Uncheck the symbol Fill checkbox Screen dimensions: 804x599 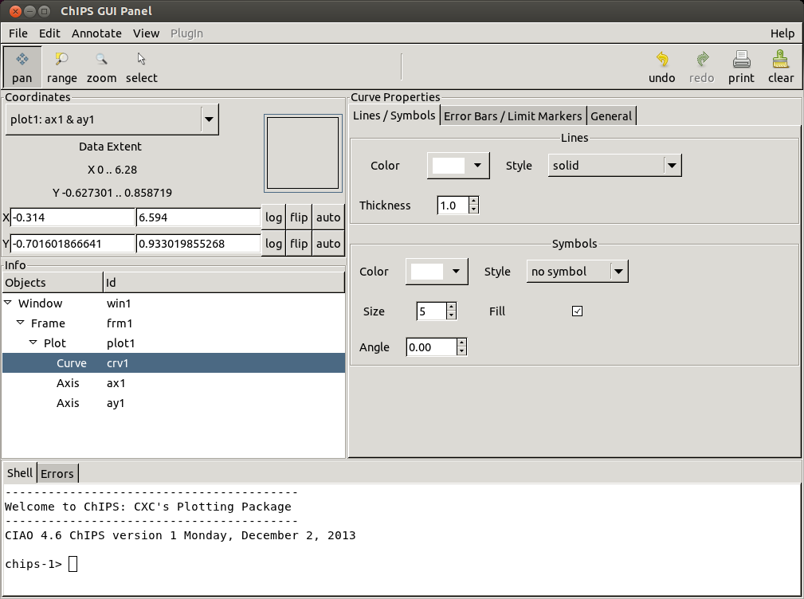577,311
